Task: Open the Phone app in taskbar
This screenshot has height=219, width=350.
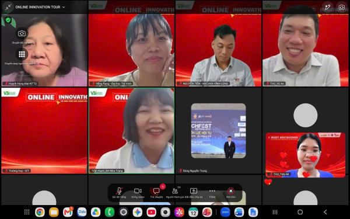Action: pyautogui.click(x=110, y=212)
